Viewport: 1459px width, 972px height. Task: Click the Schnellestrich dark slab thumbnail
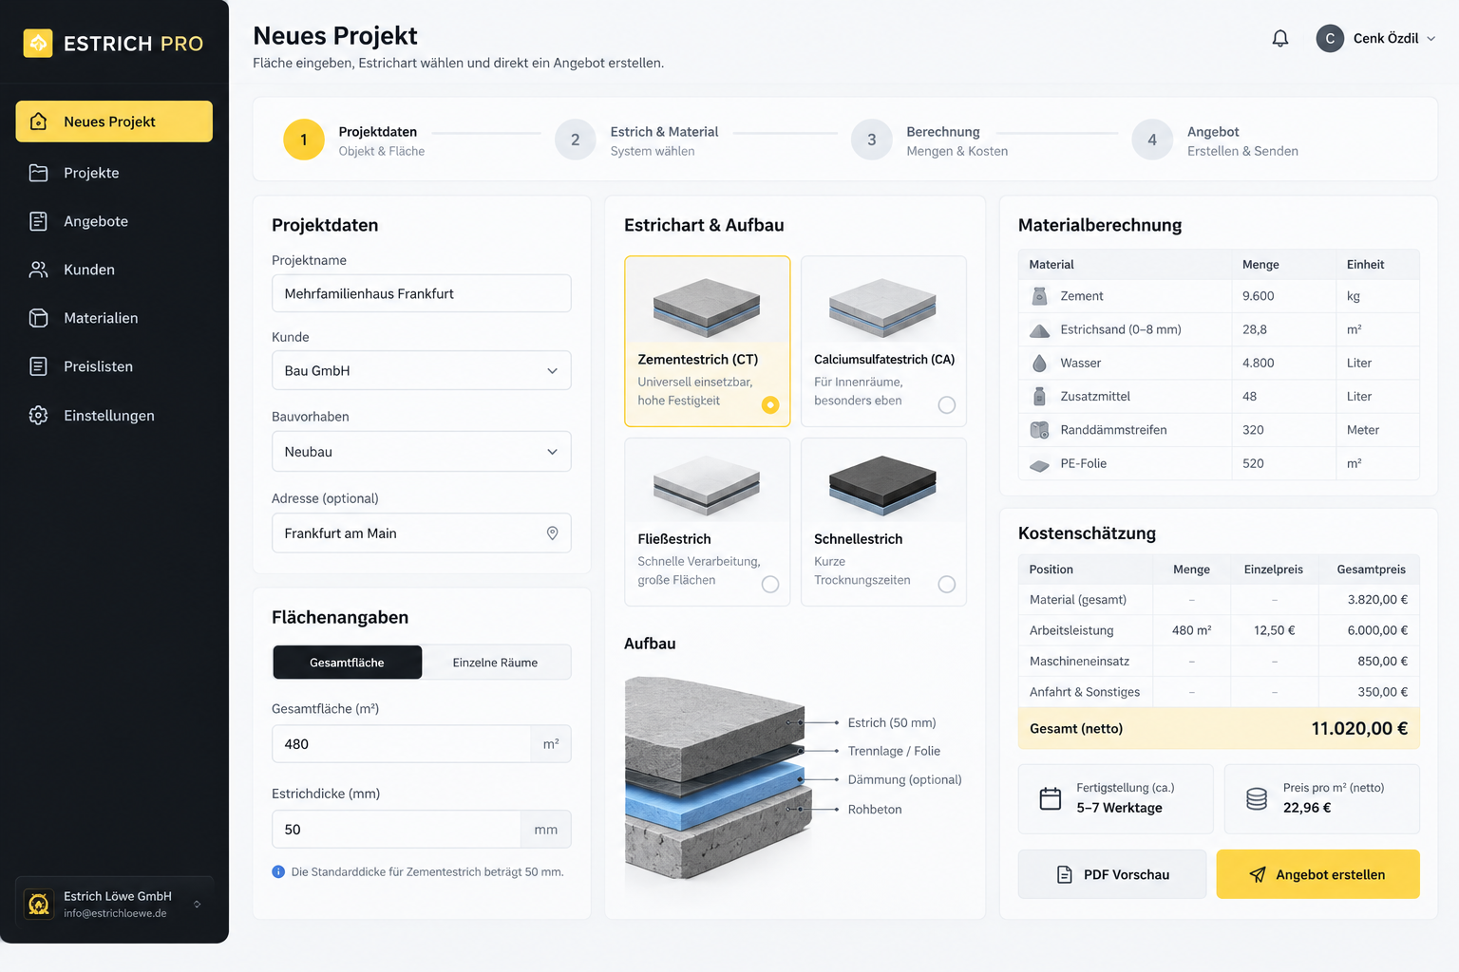pos(882,484)
